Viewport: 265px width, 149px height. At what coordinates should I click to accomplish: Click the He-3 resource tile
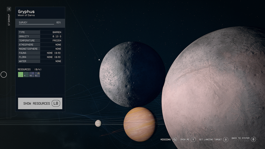point(21,74)
